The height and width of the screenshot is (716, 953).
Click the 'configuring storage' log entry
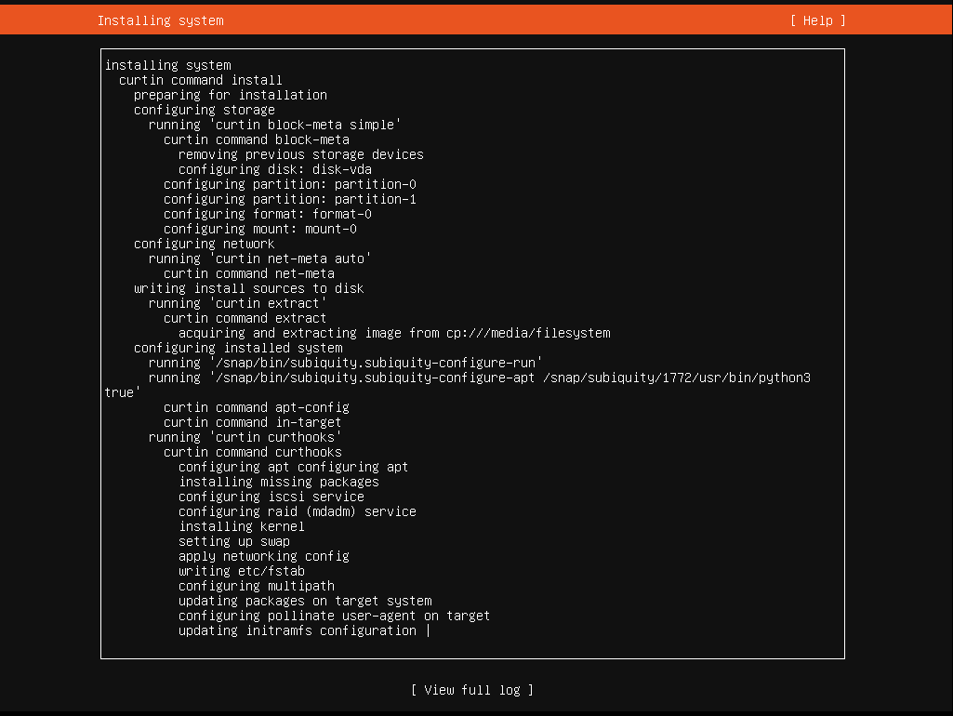(x=204, y=110)
